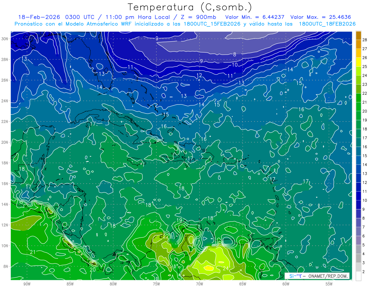The width and height of the screenshot is (373, 288).
Task: Click the '85W' longitude axis label
Action: 70,284
